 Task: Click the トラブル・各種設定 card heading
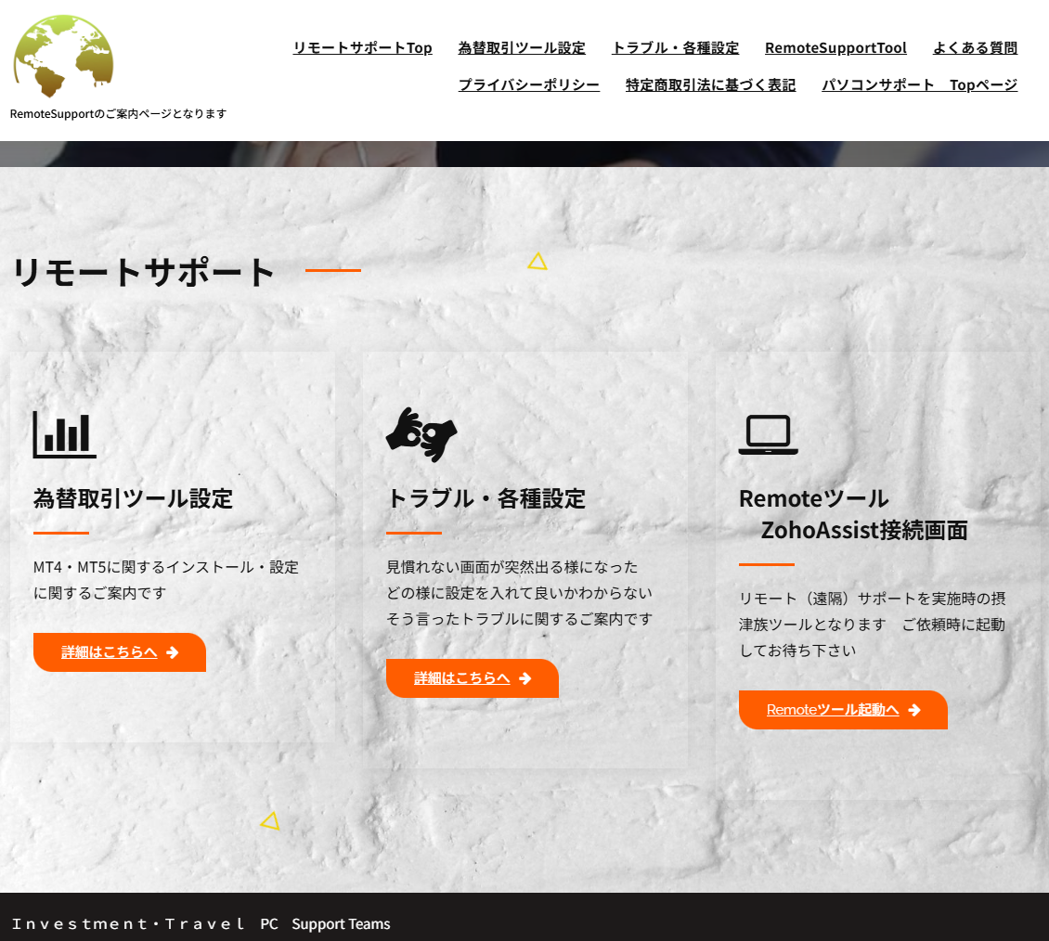pos(486,499)
